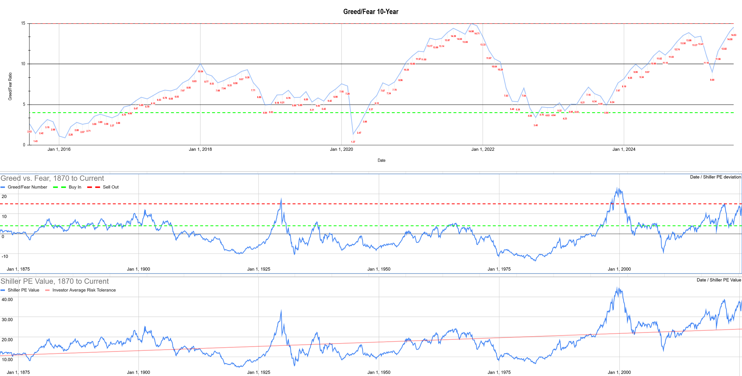The height and width of the screenshot is (376, 742).
Task: Click the 20 tick in Greed vs. Fear chart
Action: (x=4, y=196)
